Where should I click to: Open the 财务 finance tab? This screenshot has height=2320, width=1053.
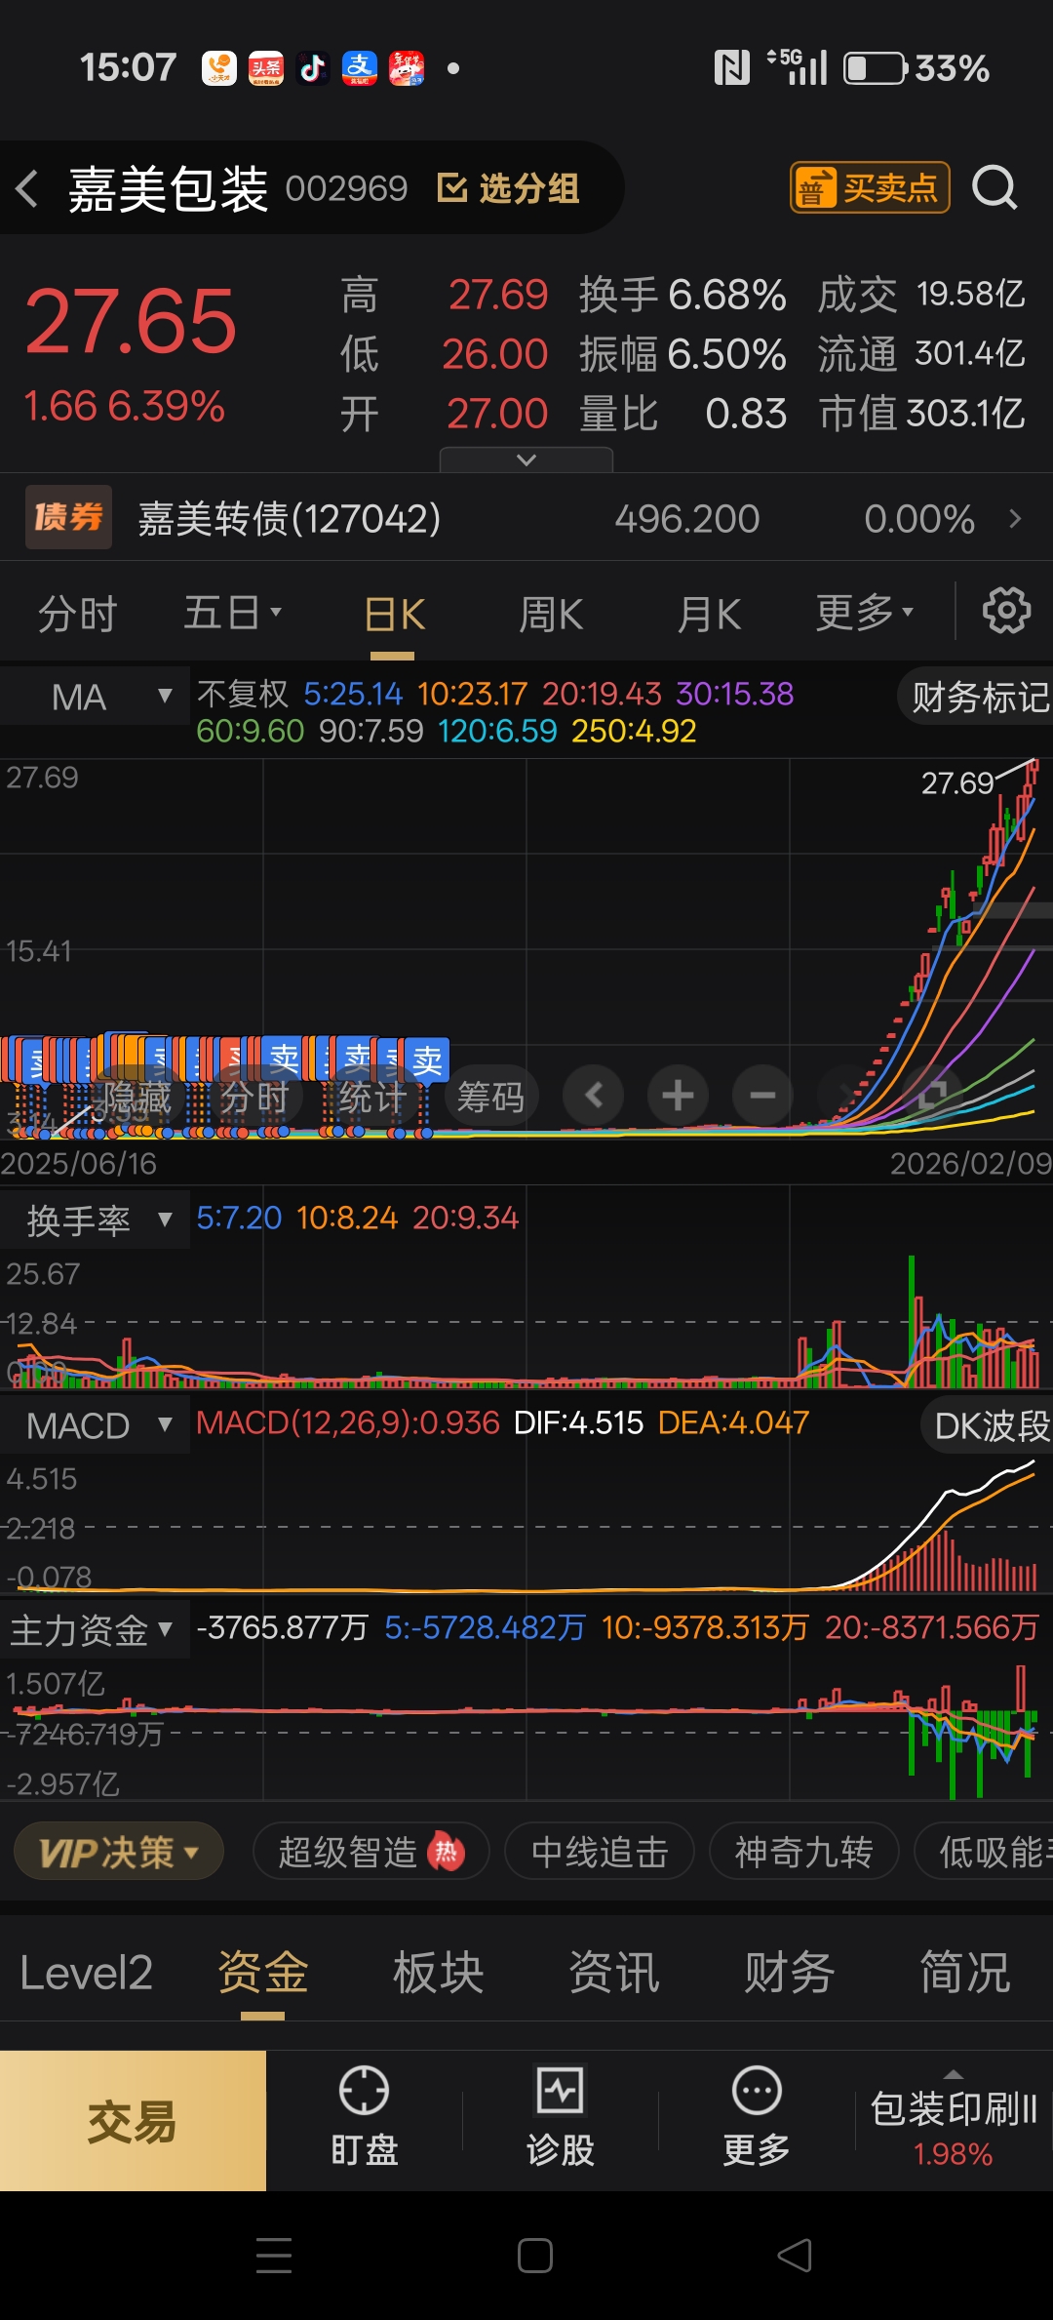790,1973
